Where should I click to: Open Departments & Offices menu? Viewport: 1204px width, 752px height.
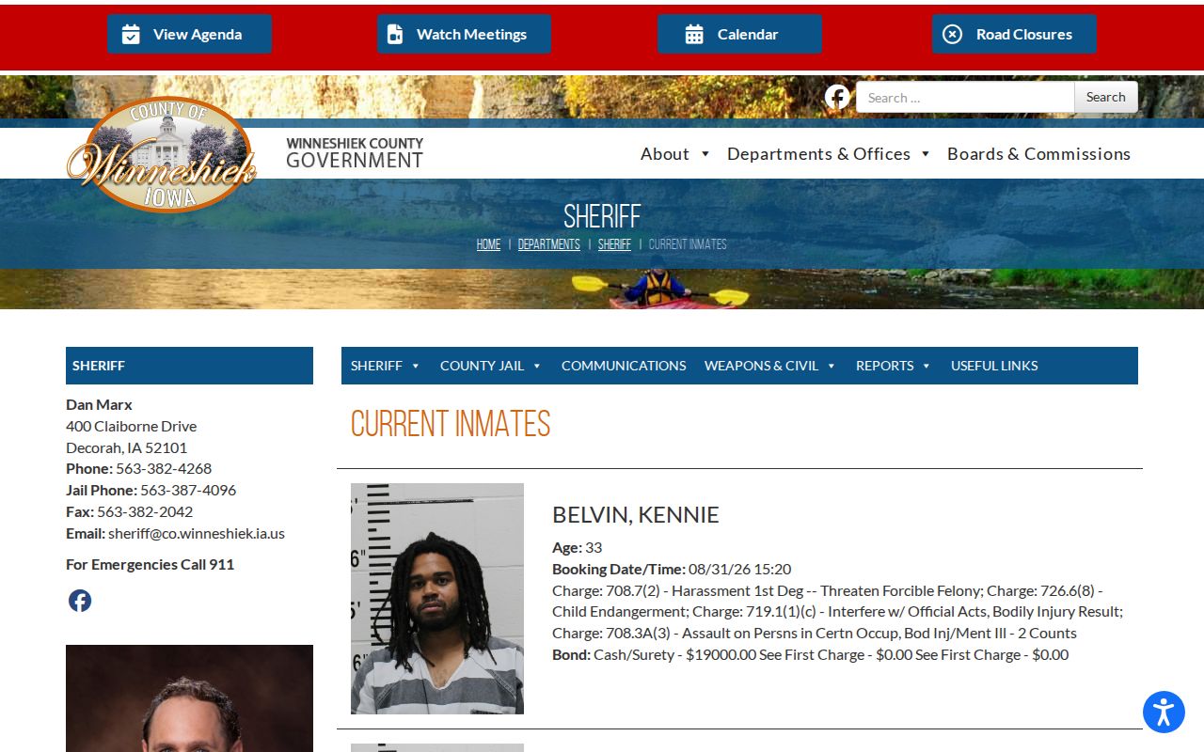(818, 153)
